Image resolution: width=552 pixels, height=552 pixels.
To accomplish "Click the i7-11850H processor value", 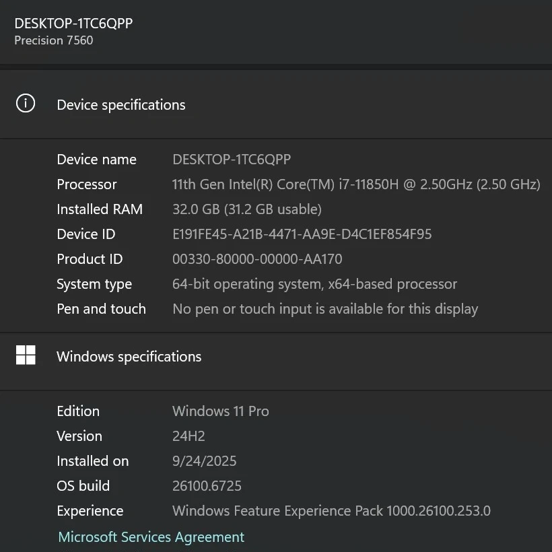I will pyautogui.click(x=356, y=184).
